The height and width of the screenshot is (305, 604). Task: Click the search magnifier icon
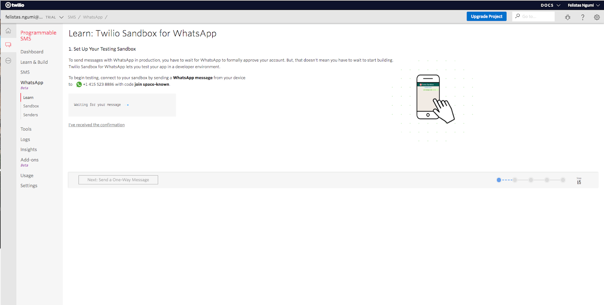518,16
